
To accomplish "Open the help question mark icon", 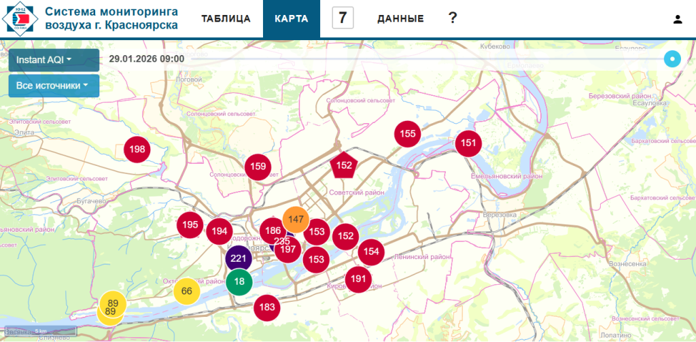I will (x=452, y=18).
